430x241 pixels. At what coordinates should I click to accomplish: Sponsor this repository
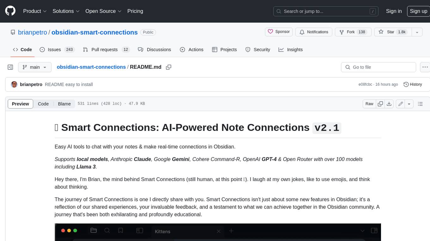pos(279,32)
